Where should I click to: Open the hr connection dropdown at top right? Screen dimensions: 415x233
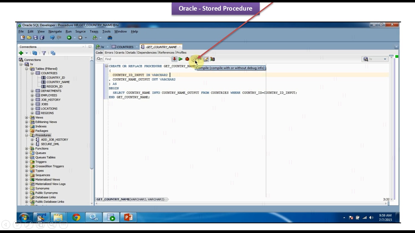coord(385,59)
